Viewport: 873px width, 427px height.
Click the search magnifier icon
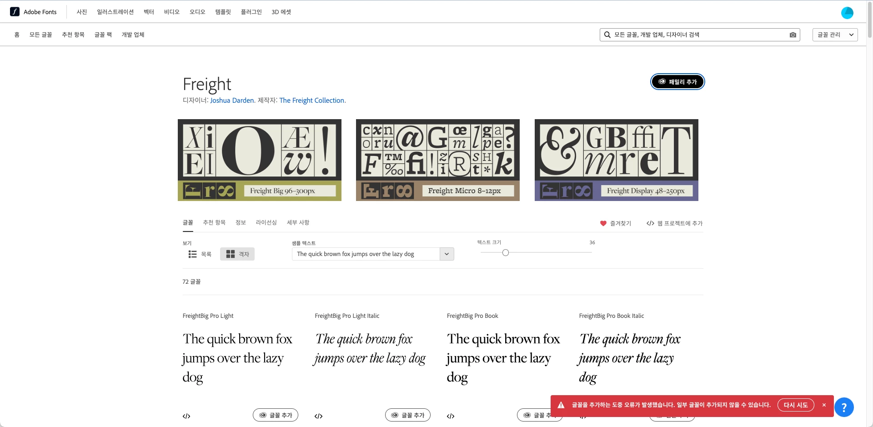(x=607, y=35)
